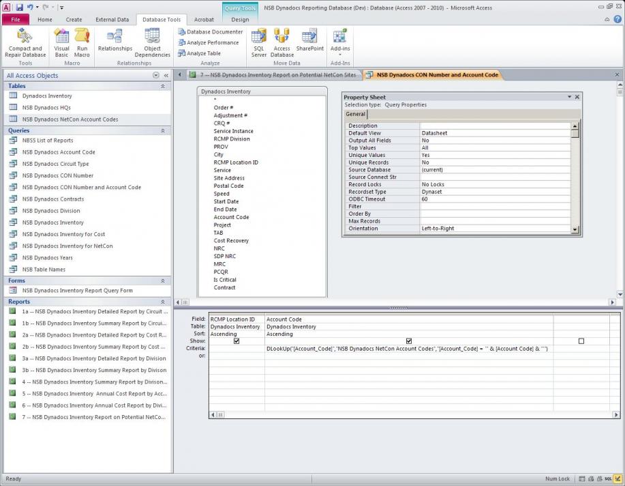Screen dimensions: 625x486
Task: Click the Analyze Table button
Action: [x=199, y=53]
